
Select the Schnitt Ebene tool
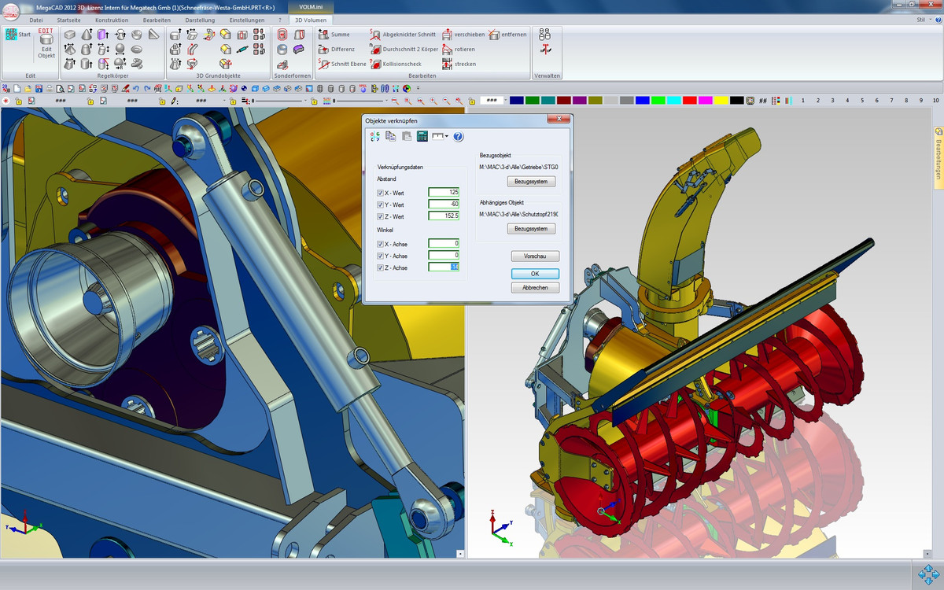(x=348, y=64)
